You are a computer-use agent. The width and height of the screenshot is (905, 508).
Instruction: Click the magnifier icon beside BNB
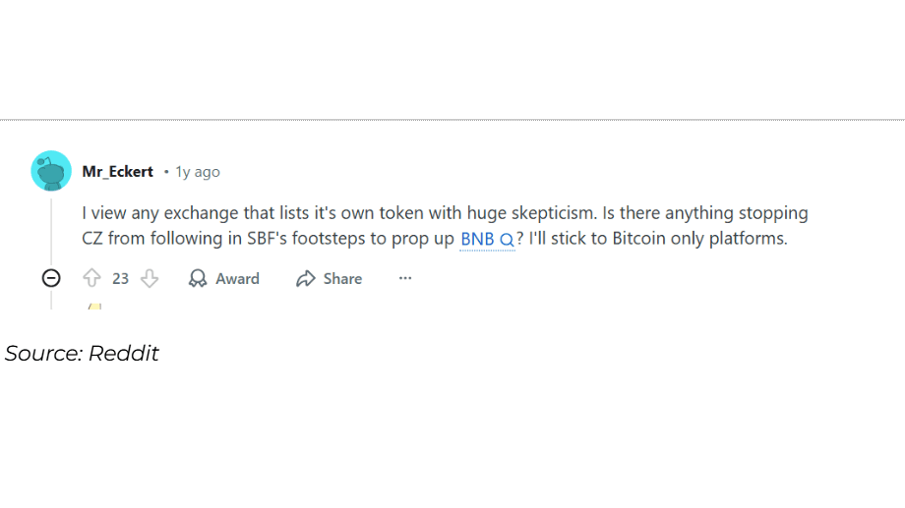[x=508, y=240]
